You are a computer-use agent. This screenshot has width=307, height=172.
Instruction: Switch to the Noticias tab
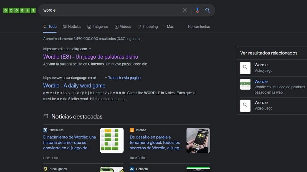72,27
